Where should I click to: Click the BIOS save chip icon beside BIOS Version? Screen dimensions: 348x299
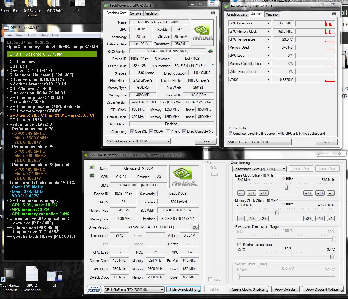pos(210,51)
